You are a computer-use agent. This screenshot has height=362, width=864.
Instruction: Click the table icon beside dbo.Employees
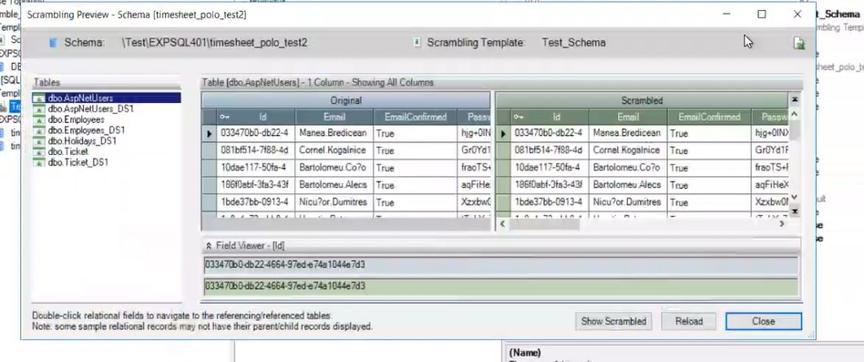coord(39,119)
